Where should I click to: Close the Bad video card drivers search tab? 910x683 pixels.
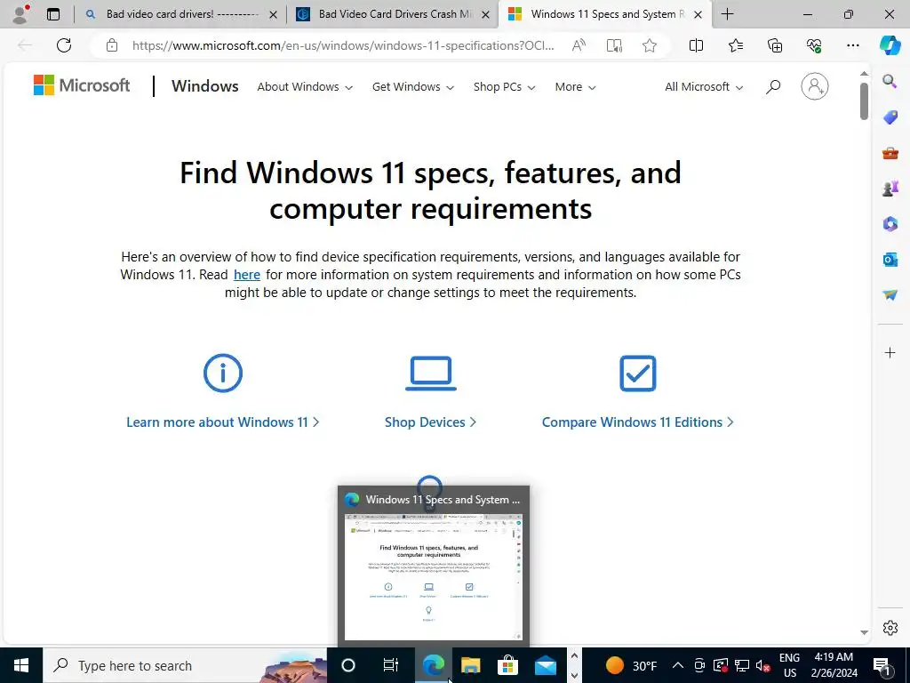click(273, 14)
